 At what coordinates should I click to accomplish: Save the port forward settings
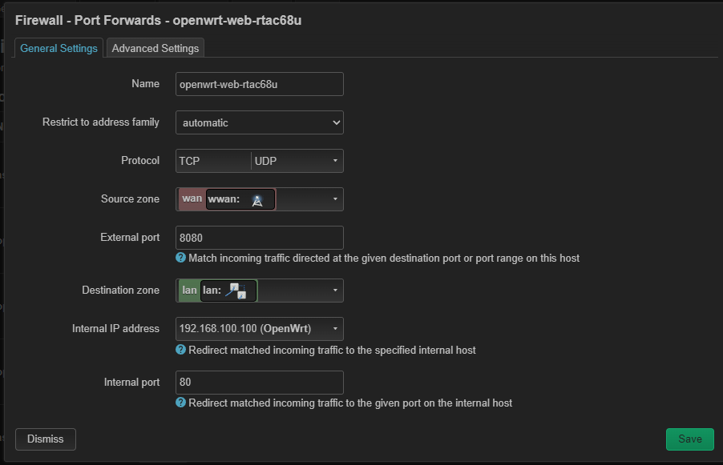point(690,439)
